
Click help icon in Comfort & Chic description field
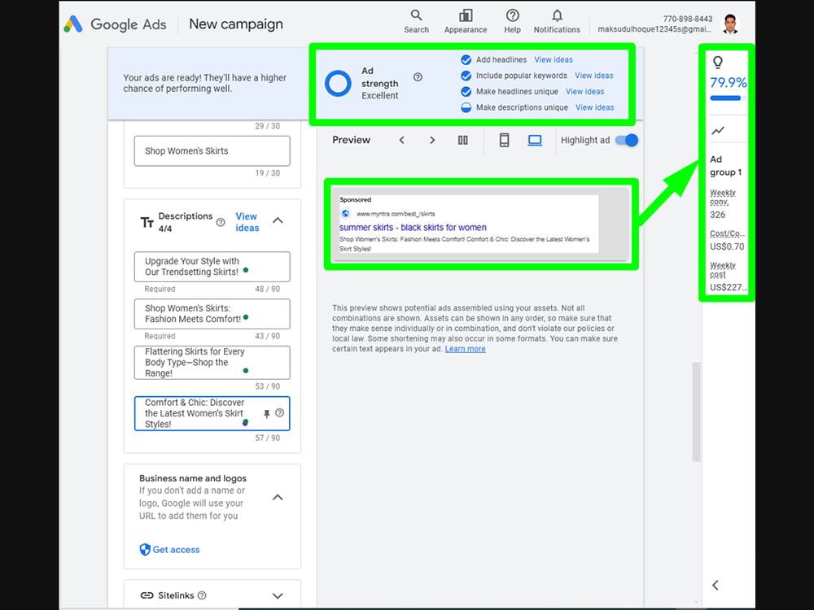point(280,413)
